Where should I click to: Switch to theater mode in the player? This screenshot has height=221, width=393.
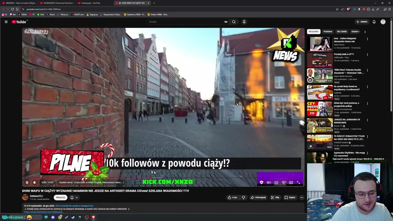tap(291, 182)
